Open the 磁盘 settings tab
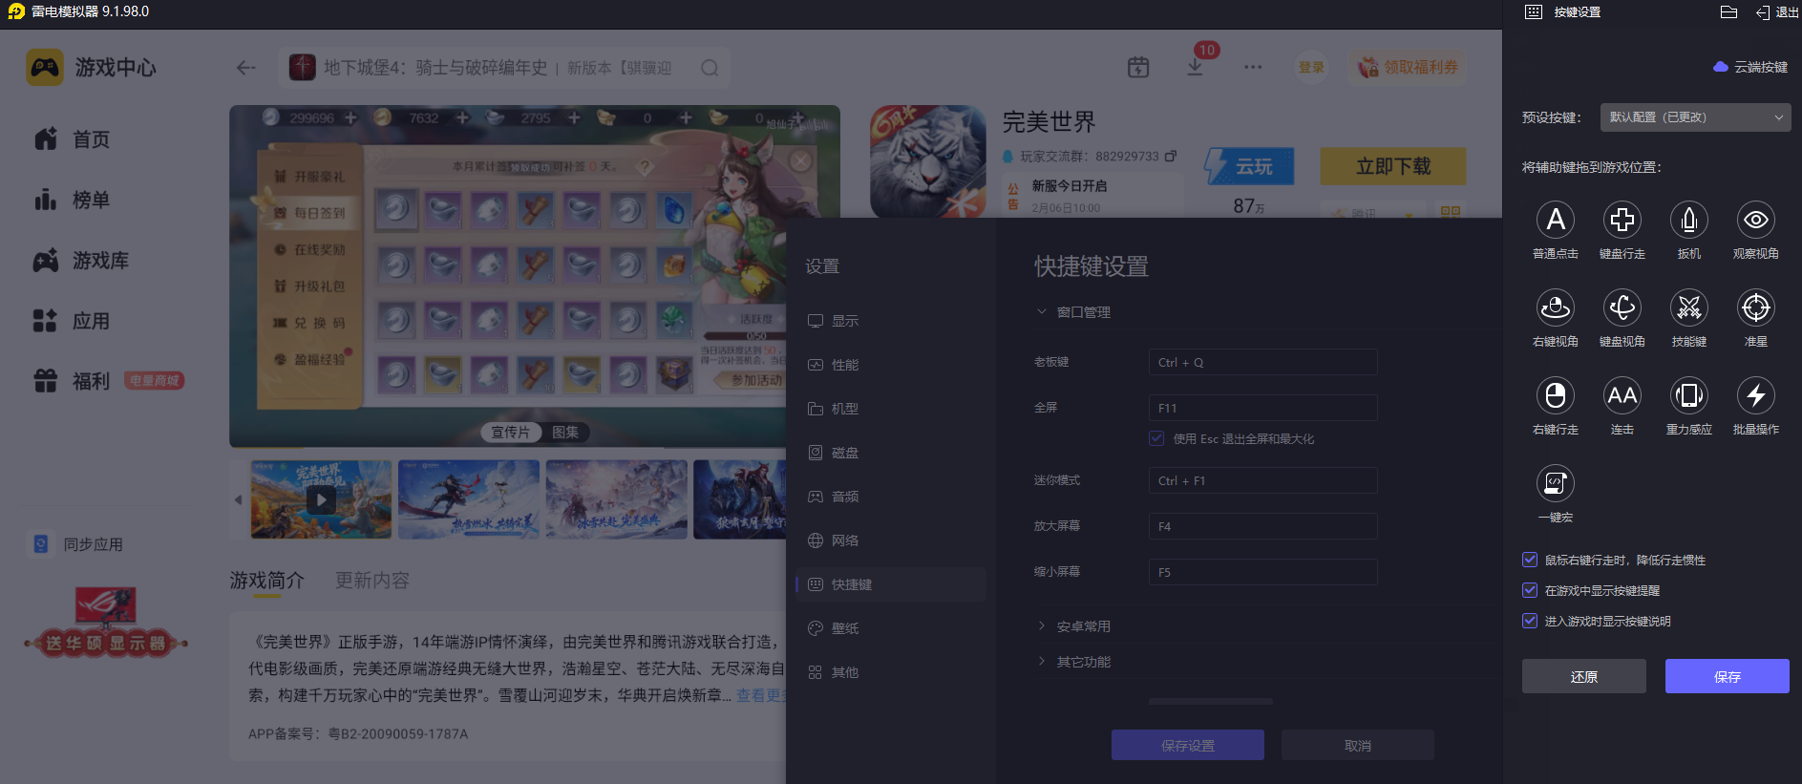The height and width of the screenshot is (784, 1802). tap(891, 453)
